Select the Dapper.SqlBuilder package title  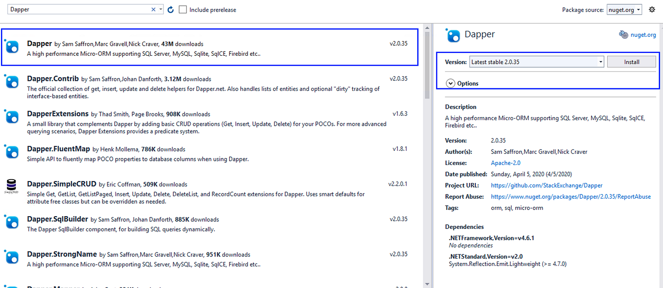pyautogui.click(x=57, y=219)
